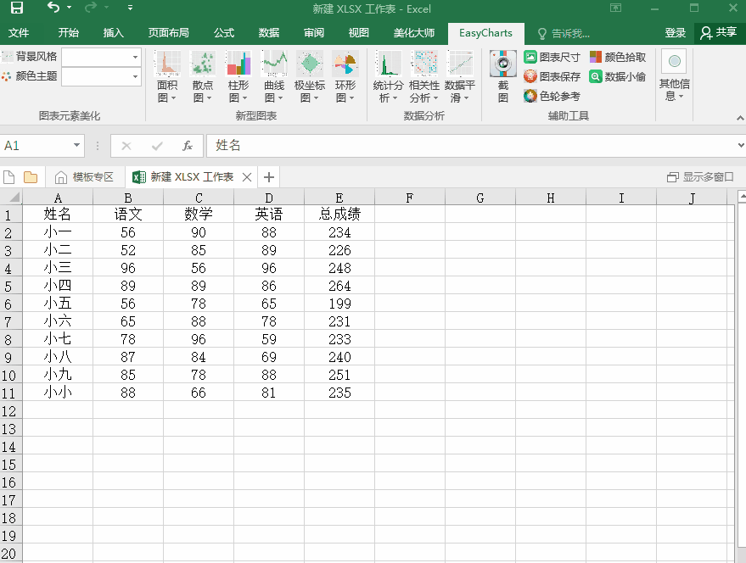Screen dimensions: 746x563
Task: Expand the 其他信息 dropdown
Action: 674,77
